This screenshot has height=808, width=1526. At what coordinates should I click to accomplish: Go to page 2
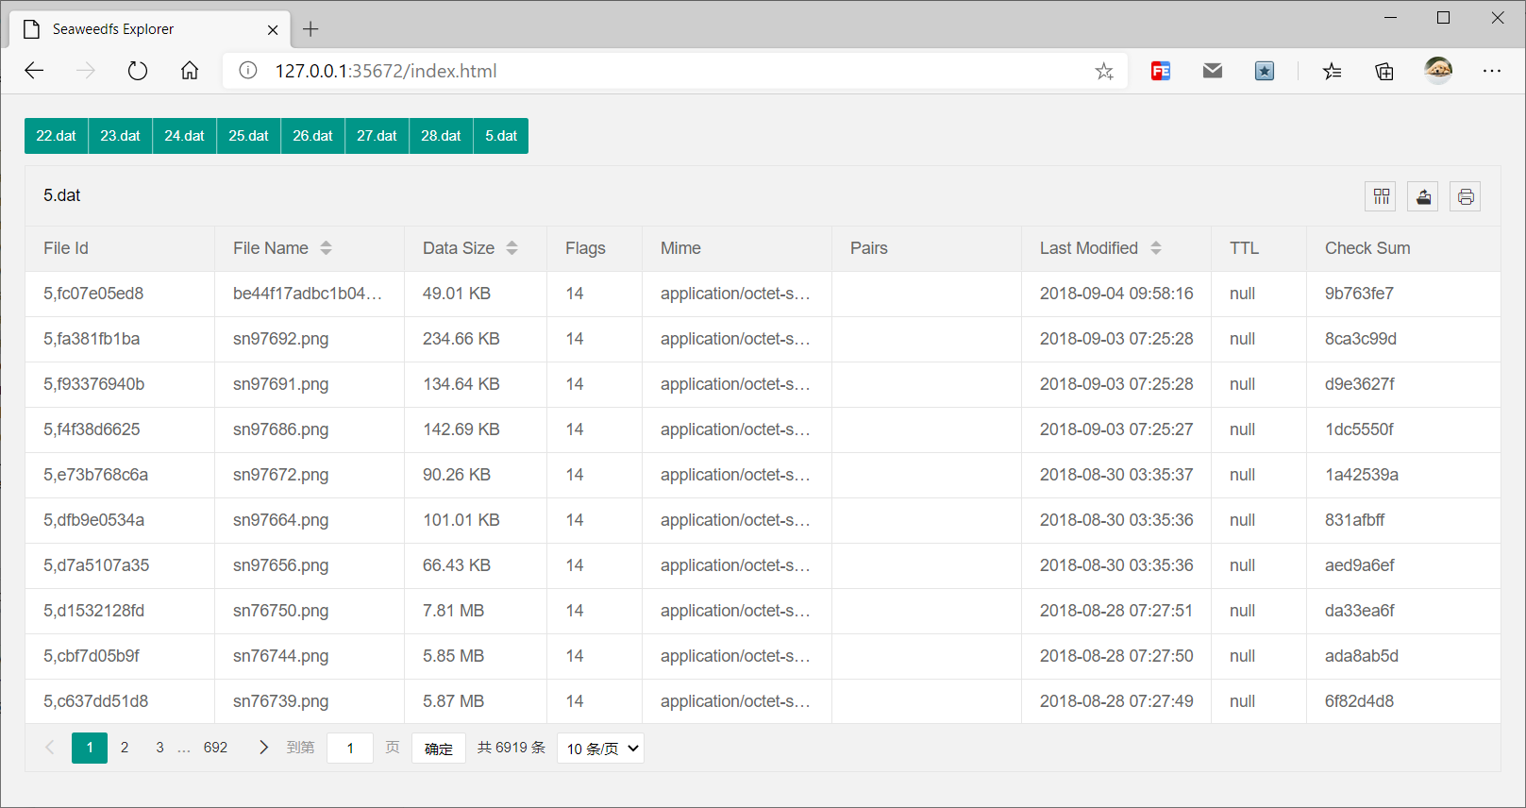point(125,748)
